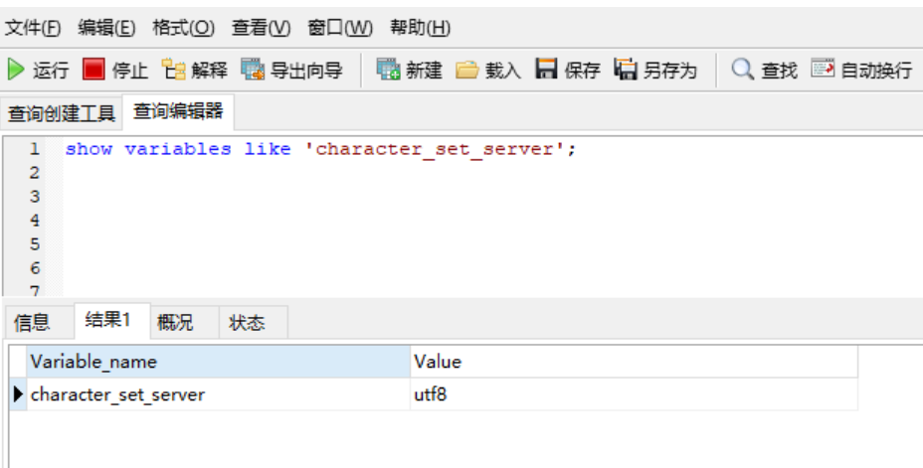Screen dimensions: 923x468
Task: Click the green Run (运行) icon
Action: (16, 70)
